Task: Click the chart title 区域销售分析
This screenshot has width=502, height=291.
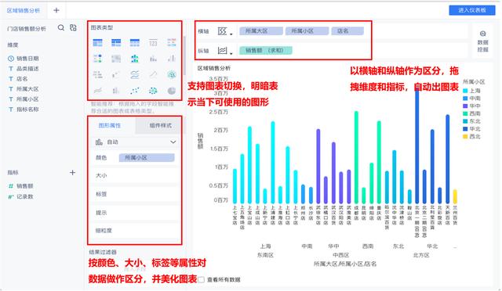Action: [214, 68]
